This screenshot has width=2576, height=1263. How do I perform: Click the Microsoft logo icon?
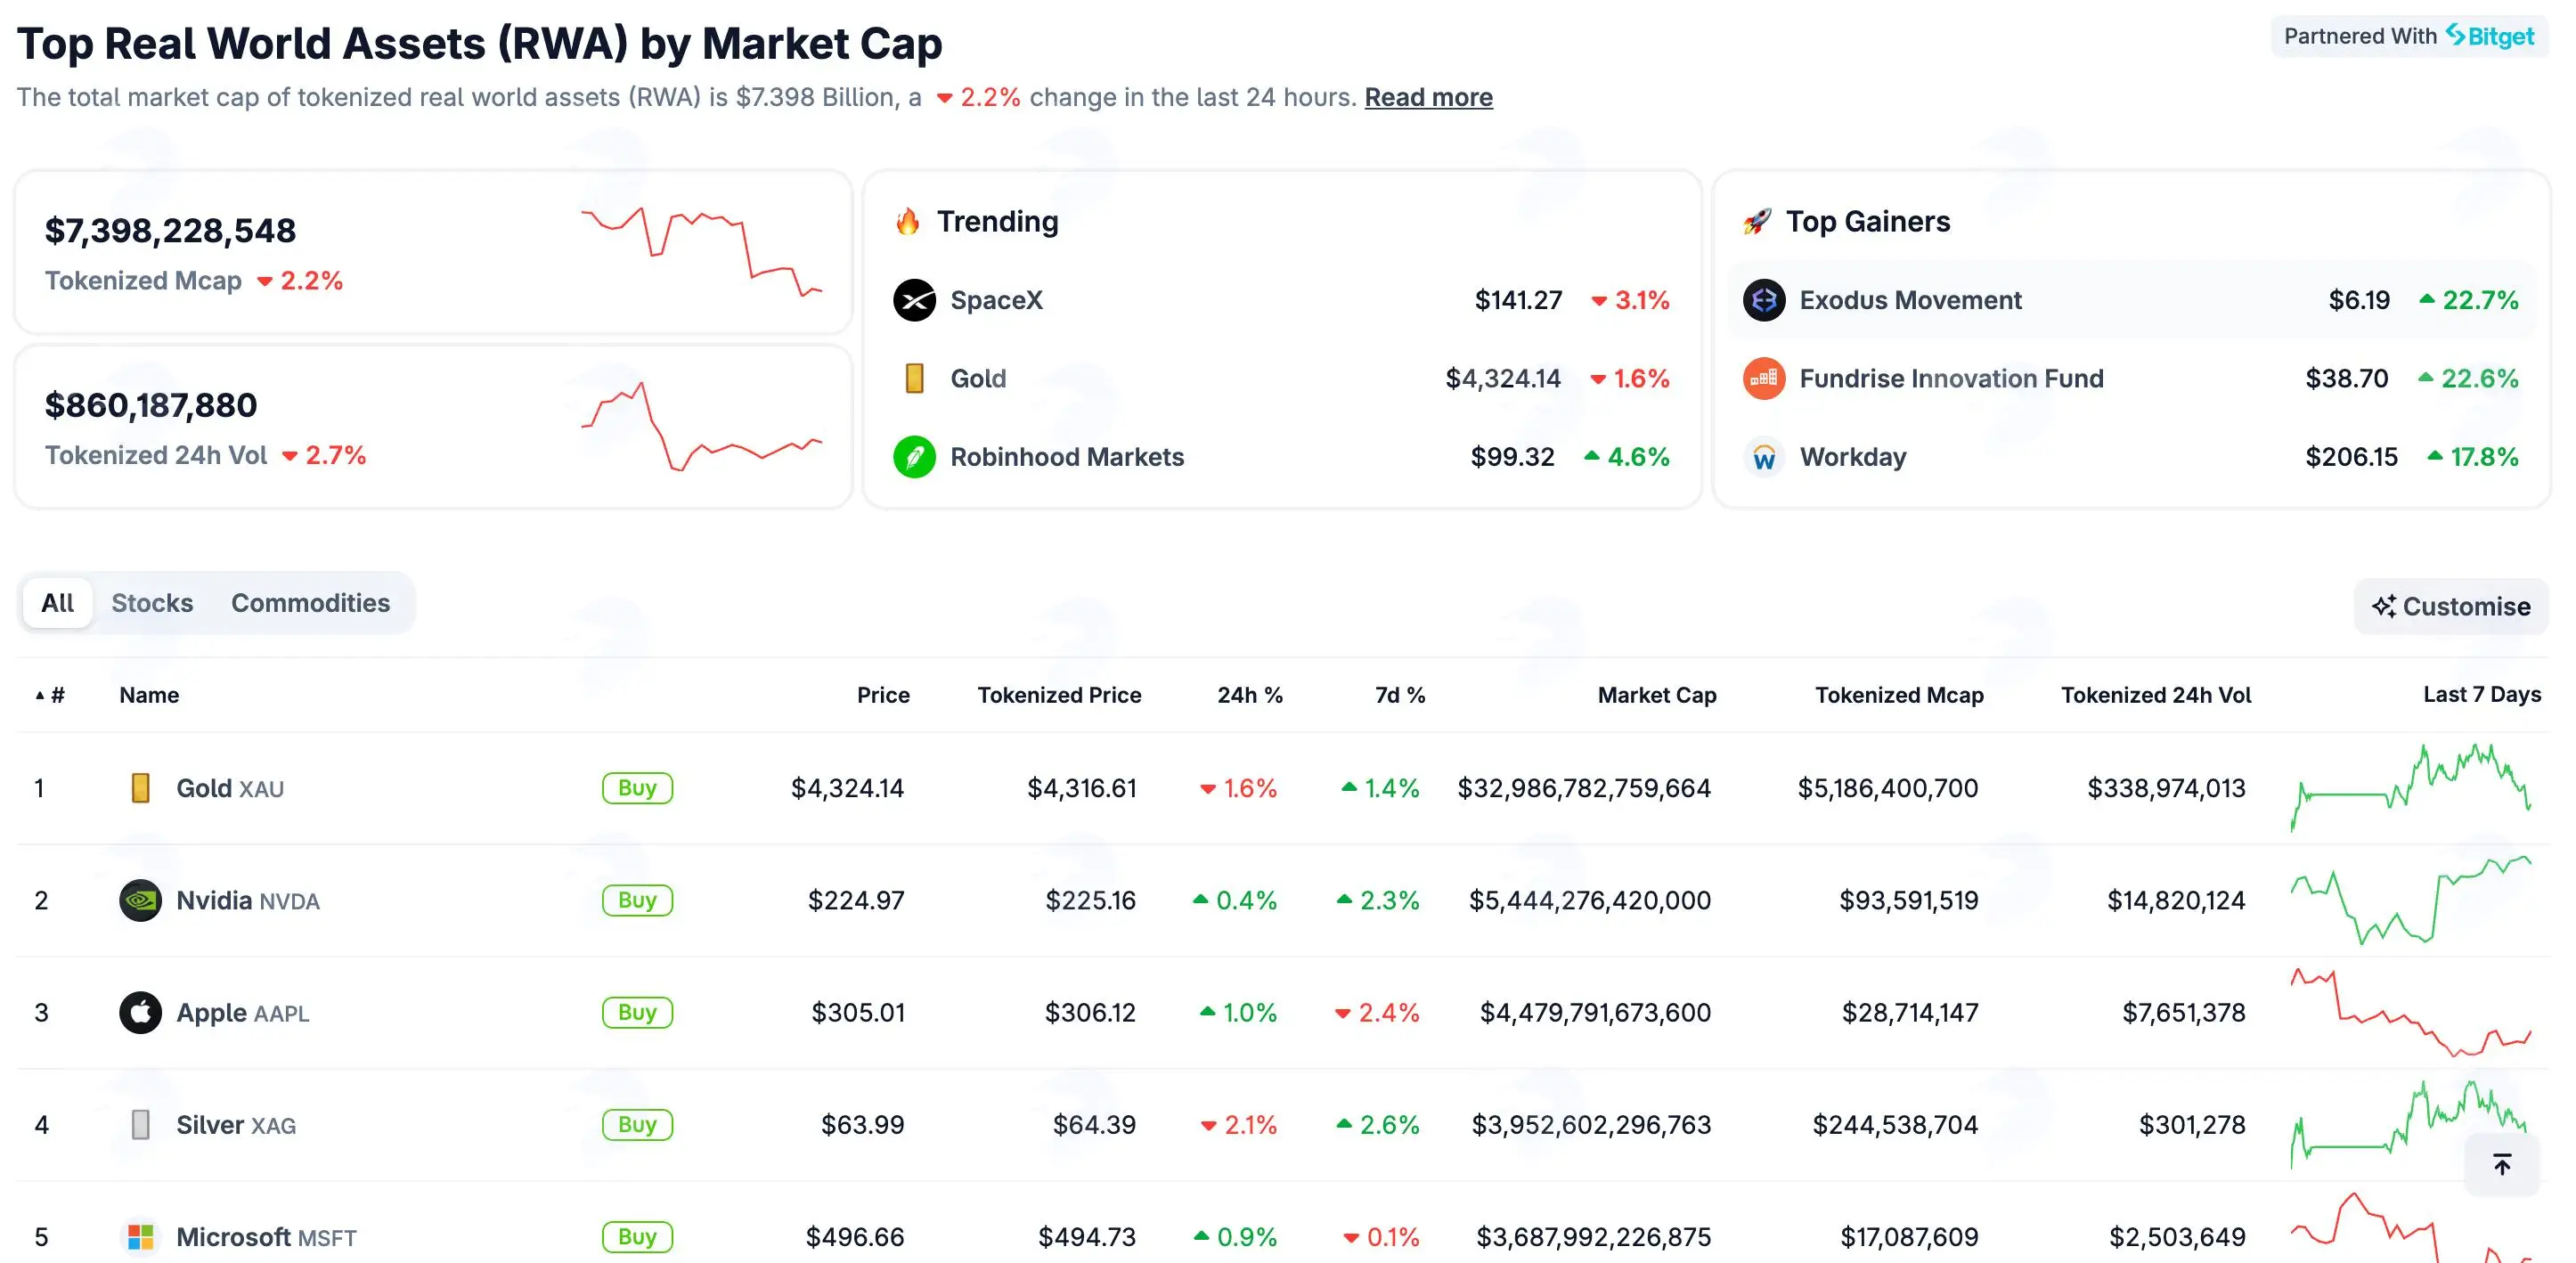point(141,1237)
